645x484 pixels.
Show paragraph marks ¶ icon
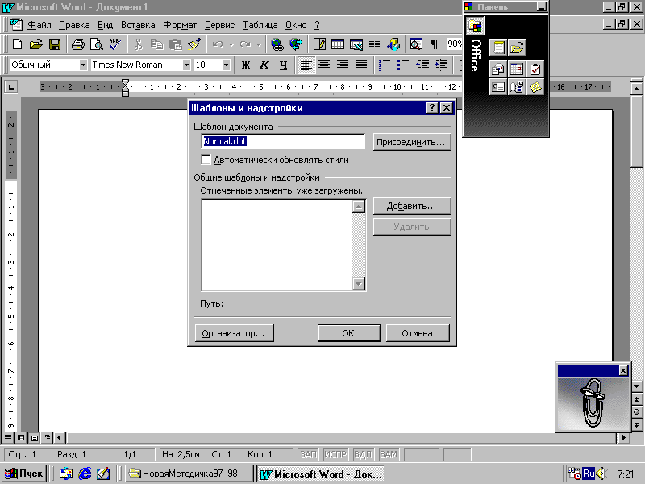435,44
